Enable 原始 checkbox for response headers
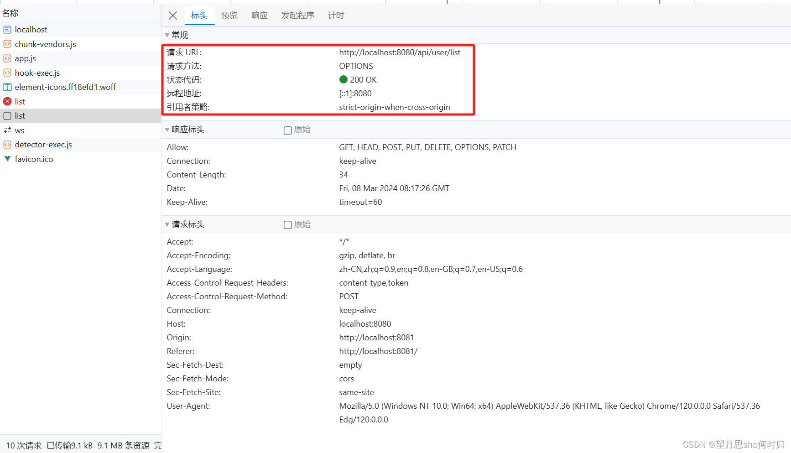This screenshot has width=791, height=453. 288,130
